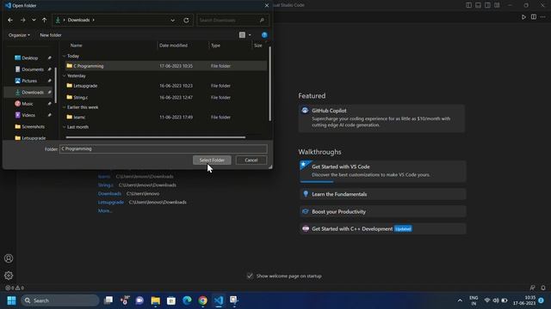Open Microsoft Edge from the taskbar
Viewport: 551px width, 309px height.
point(187,300)
